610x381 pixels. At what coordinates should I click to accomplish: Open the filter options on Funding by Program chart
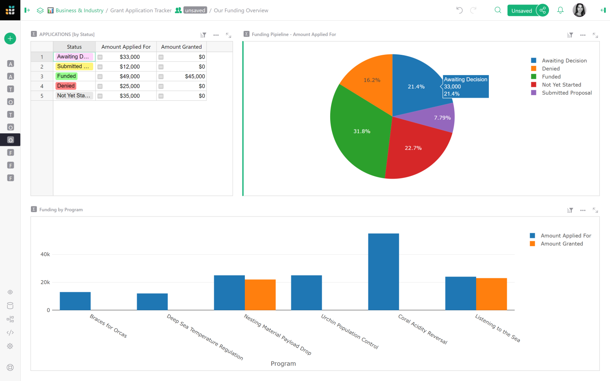tap(569, 210)
